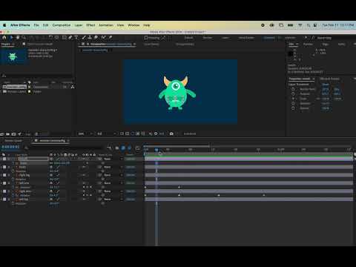
Task: Take a snapshot with the camera icon
Action: click(x=171, y=133)
